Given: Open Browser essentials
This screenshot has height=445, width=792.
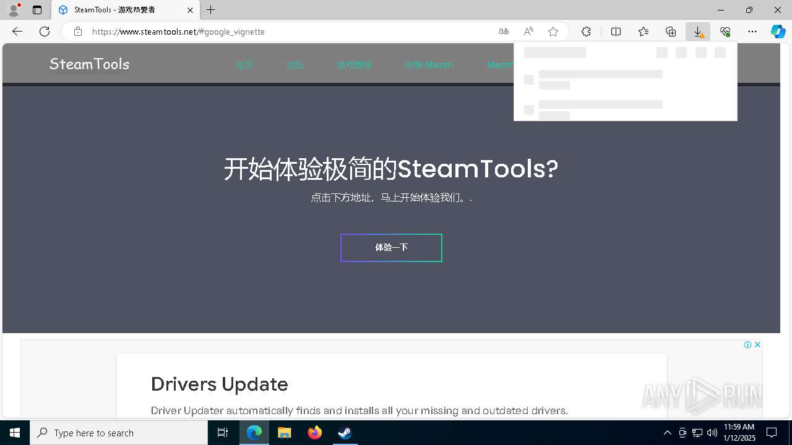Looking at the screenshot, I should click(x=725, y=32).
